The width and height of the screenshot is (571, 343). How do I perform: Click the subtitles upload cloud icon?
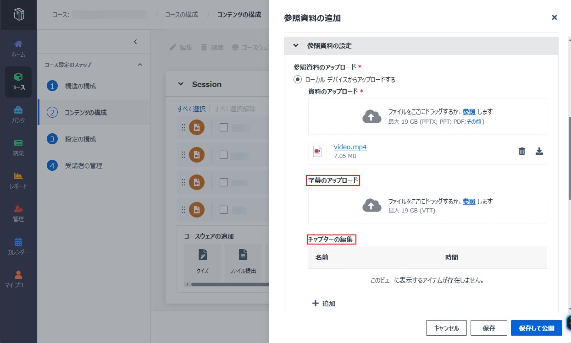[x=371, y=205]
